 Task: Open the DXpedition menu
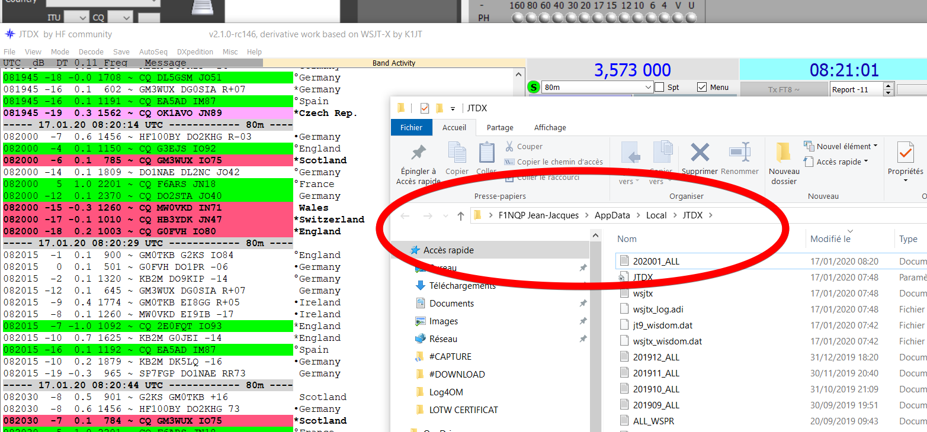[195, 52]
